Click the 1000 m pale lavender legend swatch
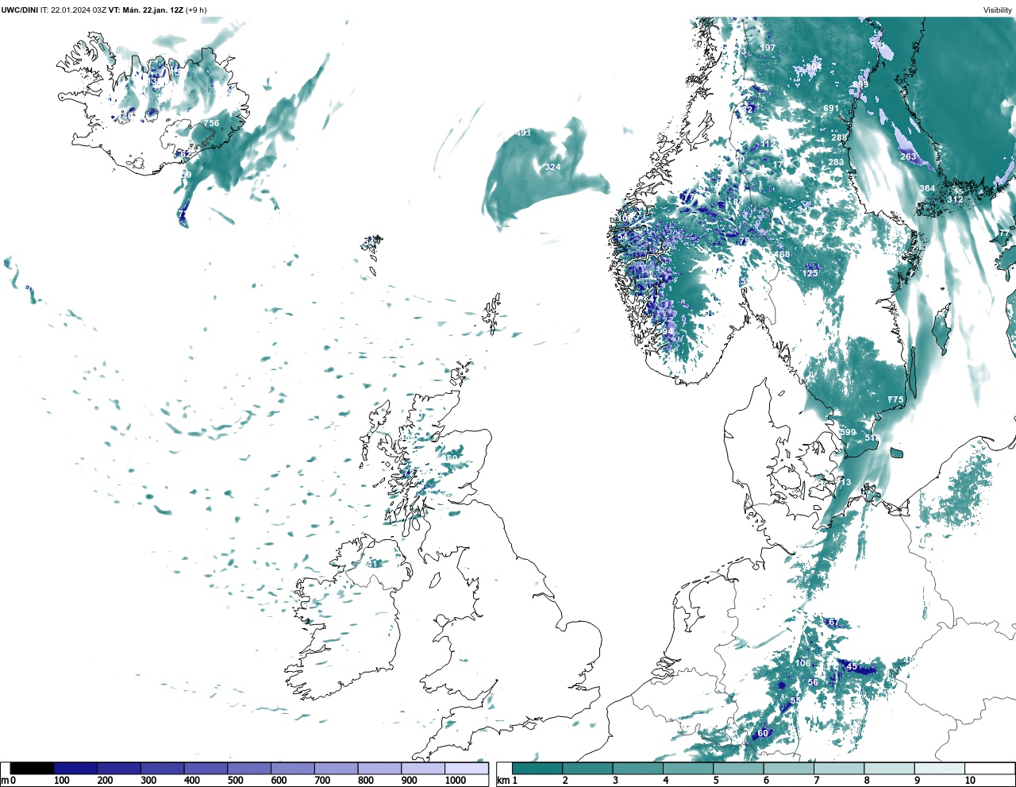The height and width of the screenshot is (787, 1016). tap(467, 769)
